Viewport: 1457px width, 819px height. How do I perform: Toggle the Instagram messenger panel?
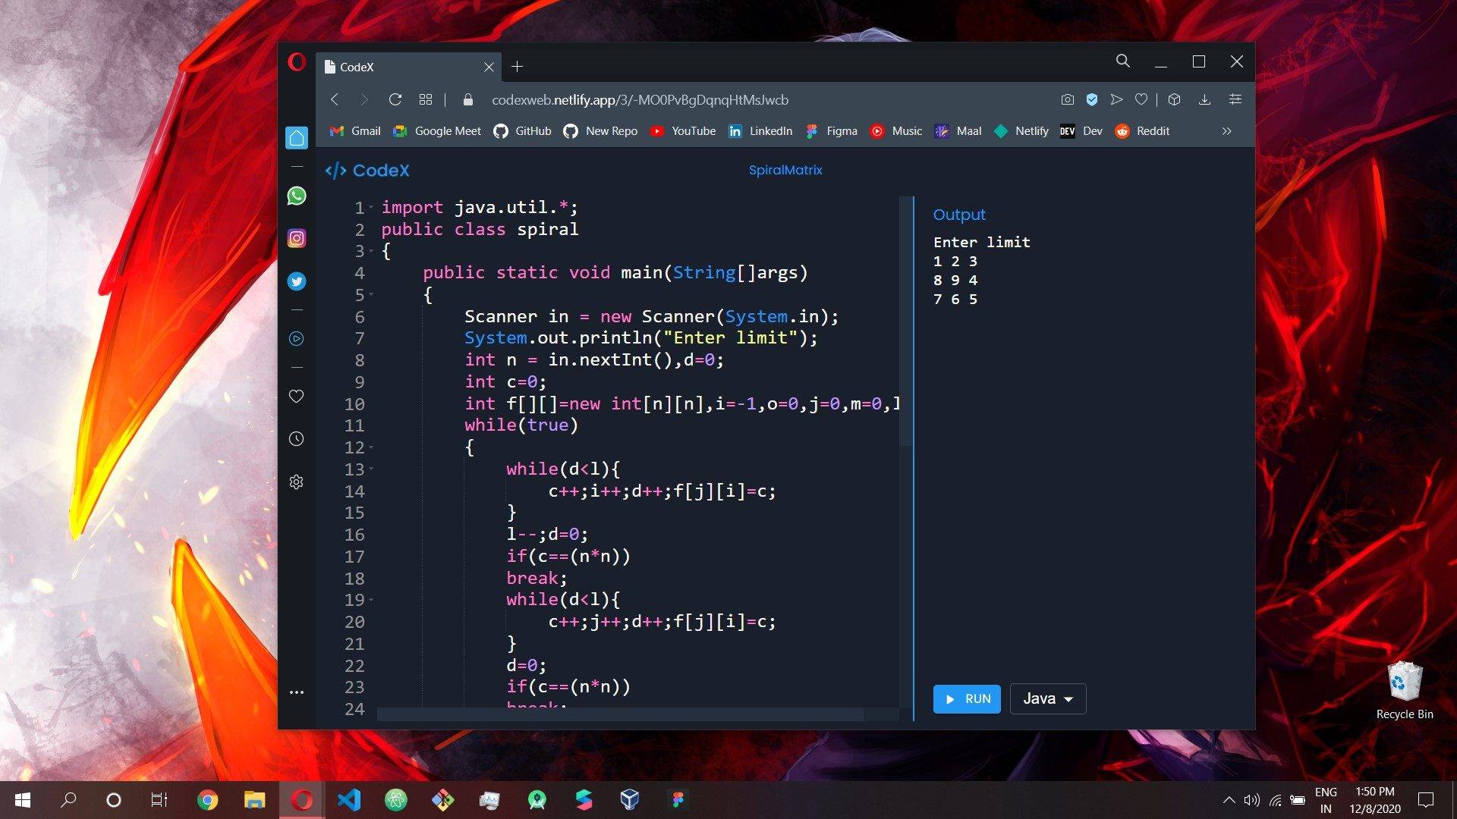[297, 237]
